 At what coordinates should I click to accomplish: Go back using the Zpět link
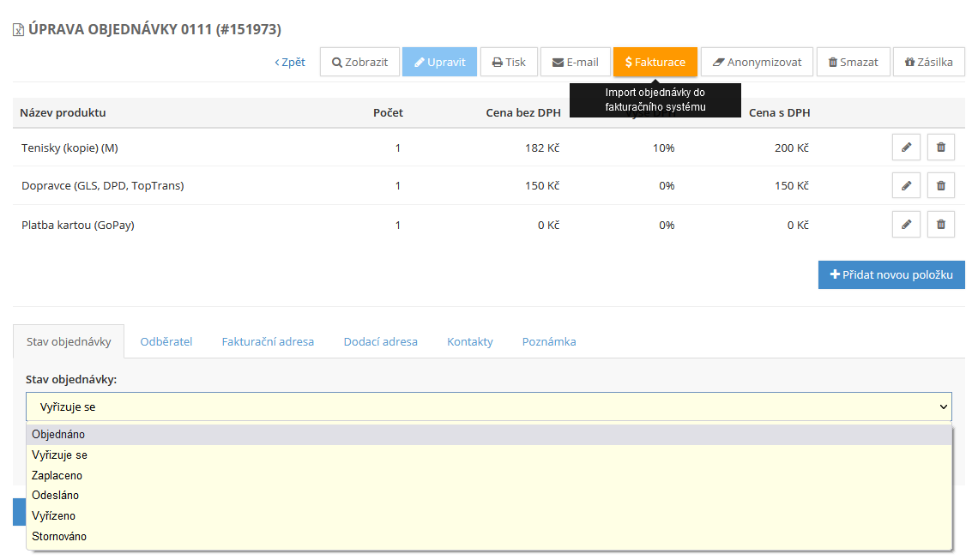[x=290, y=62]
